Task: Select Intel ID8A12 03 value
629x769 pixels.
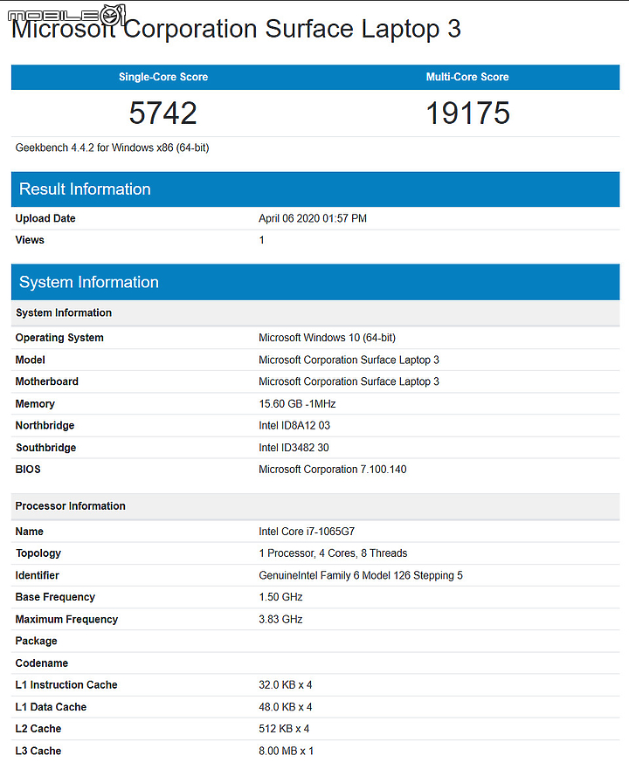Action: click(x=294, y=425)
